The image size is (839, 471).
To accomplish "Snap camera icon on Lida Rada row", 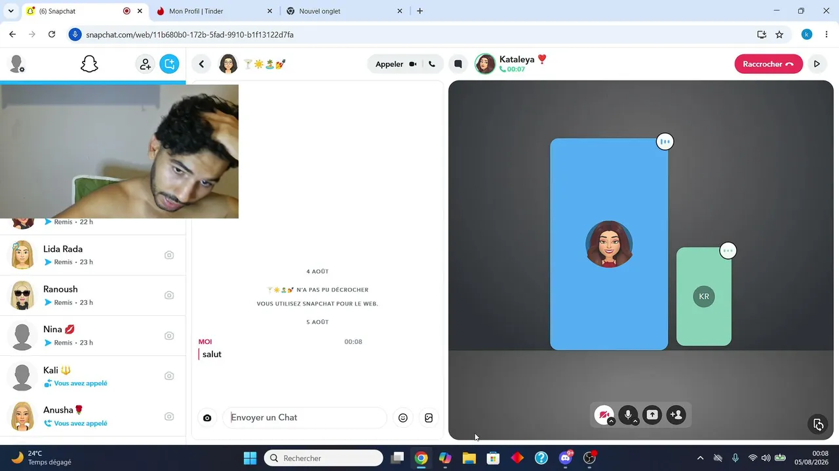I will (x=169, y=255).
